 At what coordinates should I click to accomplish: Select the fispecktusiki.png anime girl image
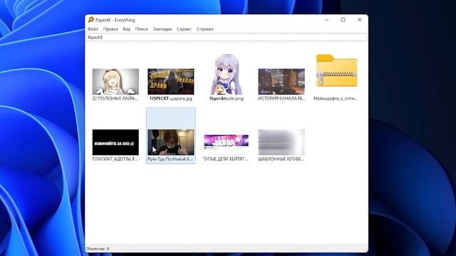point(227,74)
